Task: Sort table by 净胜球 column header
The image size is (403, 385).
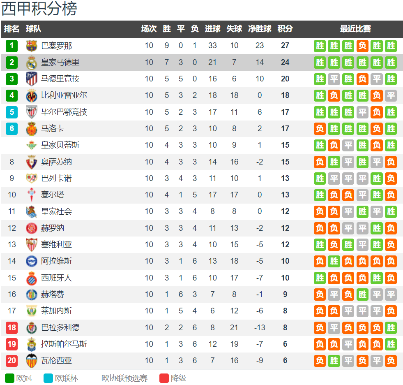Action: point(260,28)
